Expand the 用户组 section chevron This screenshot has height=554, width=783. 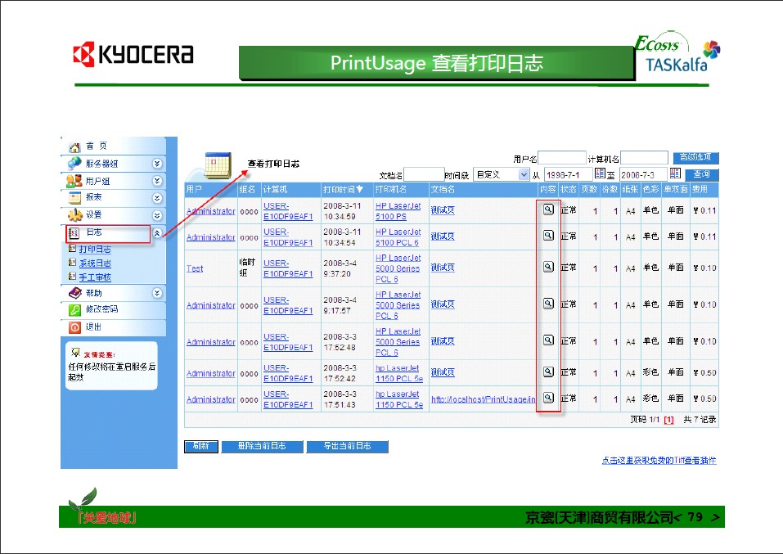tap(157, 181)
